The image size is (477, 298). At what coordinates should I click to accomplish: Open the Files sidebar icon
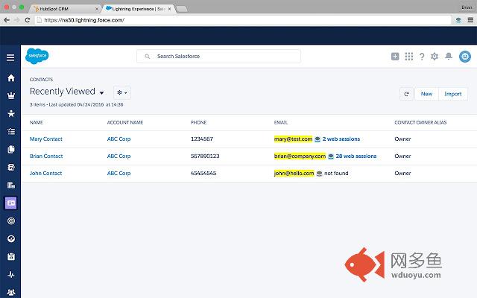click(11, 149)
